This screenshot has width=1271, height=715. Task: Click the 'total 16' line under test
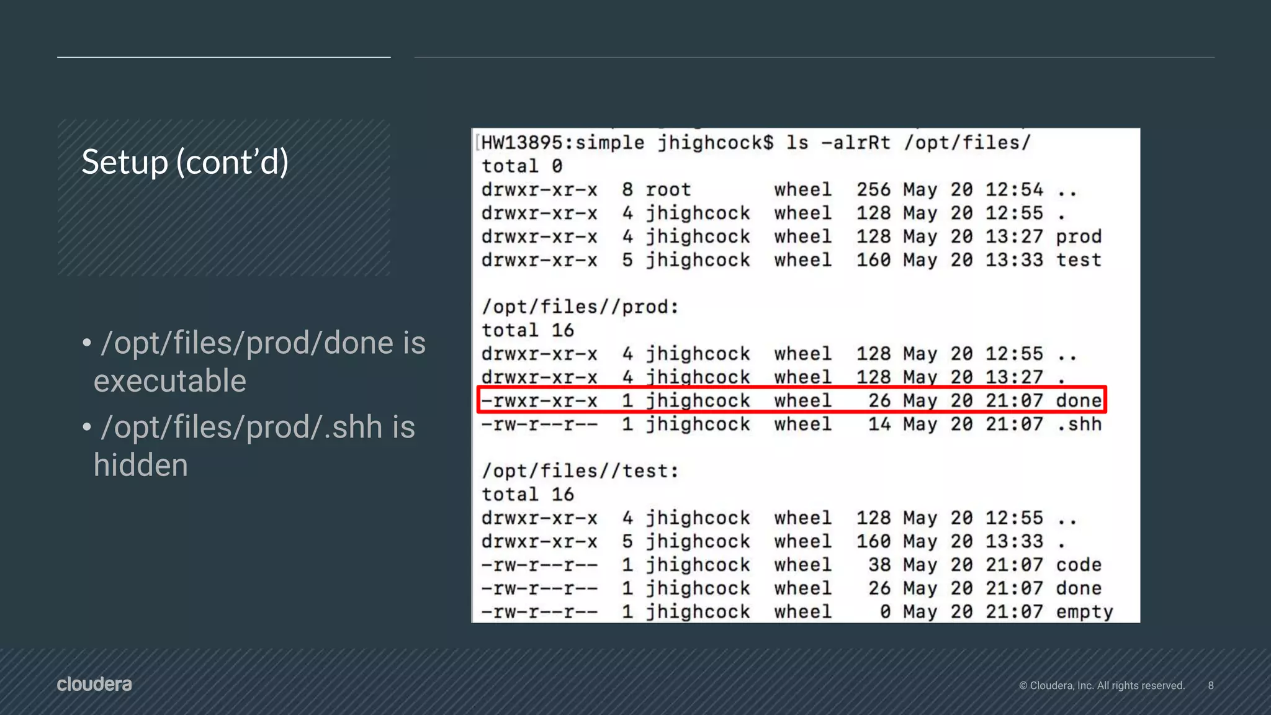pyautogui.click(x=528, y=495)
